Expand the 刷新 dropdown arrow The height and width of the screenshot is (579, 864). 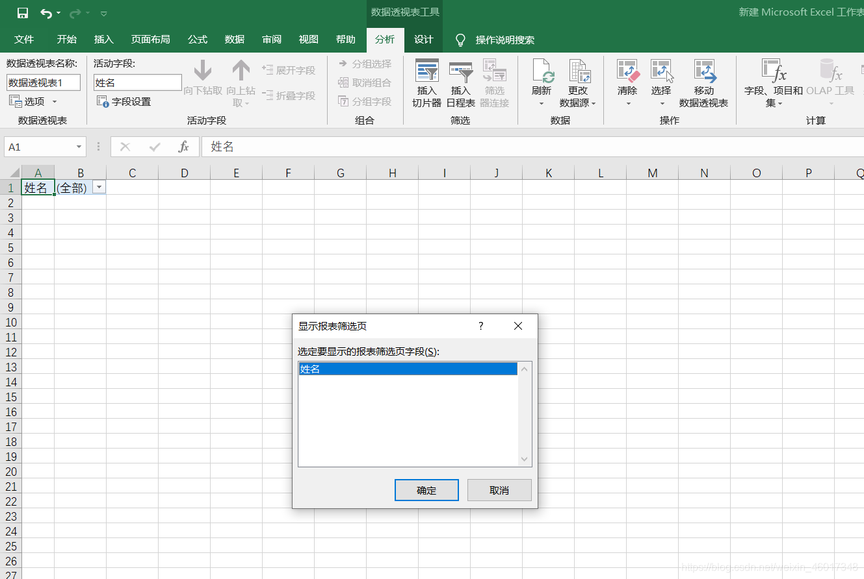(541, 103)
